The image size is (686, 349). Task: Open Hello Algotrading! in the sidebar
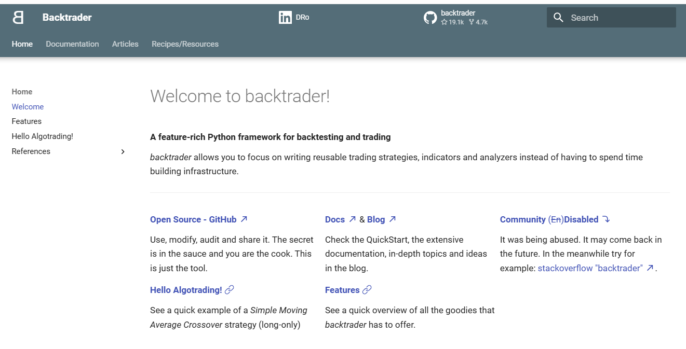(x=43, y=136)
